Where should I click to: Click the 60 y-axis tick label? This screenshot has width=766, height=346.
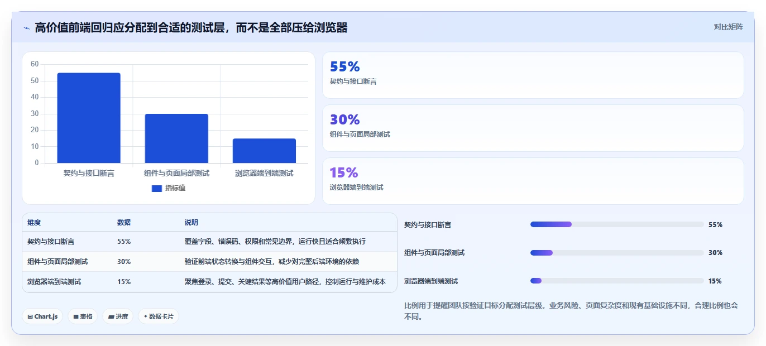coord(35,64)
